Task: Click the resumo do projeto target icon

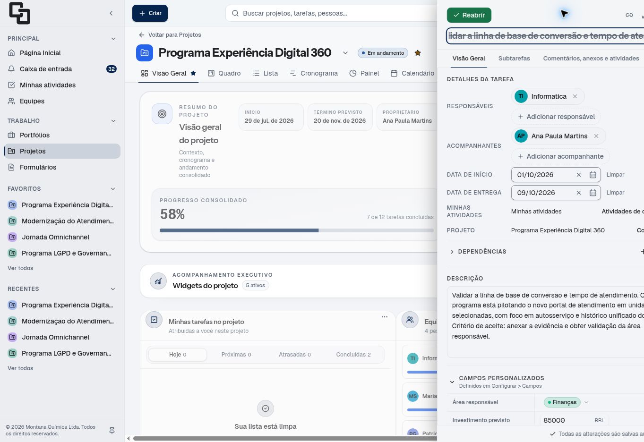Action: (162, 114)
